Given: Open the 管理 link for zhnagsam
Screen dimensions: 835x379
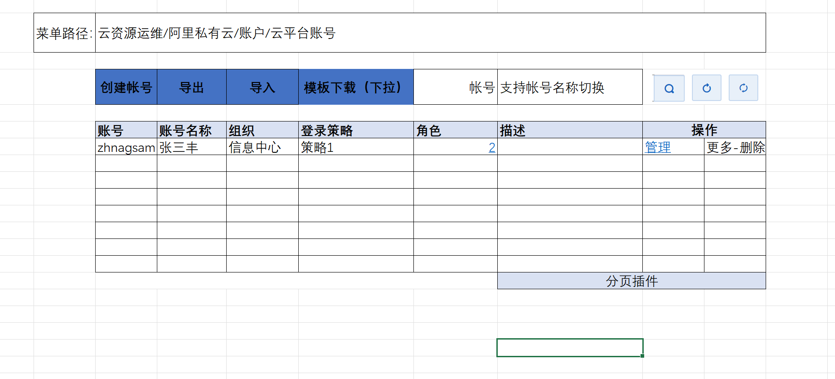Looking at the screenshot, I should 658,147.
